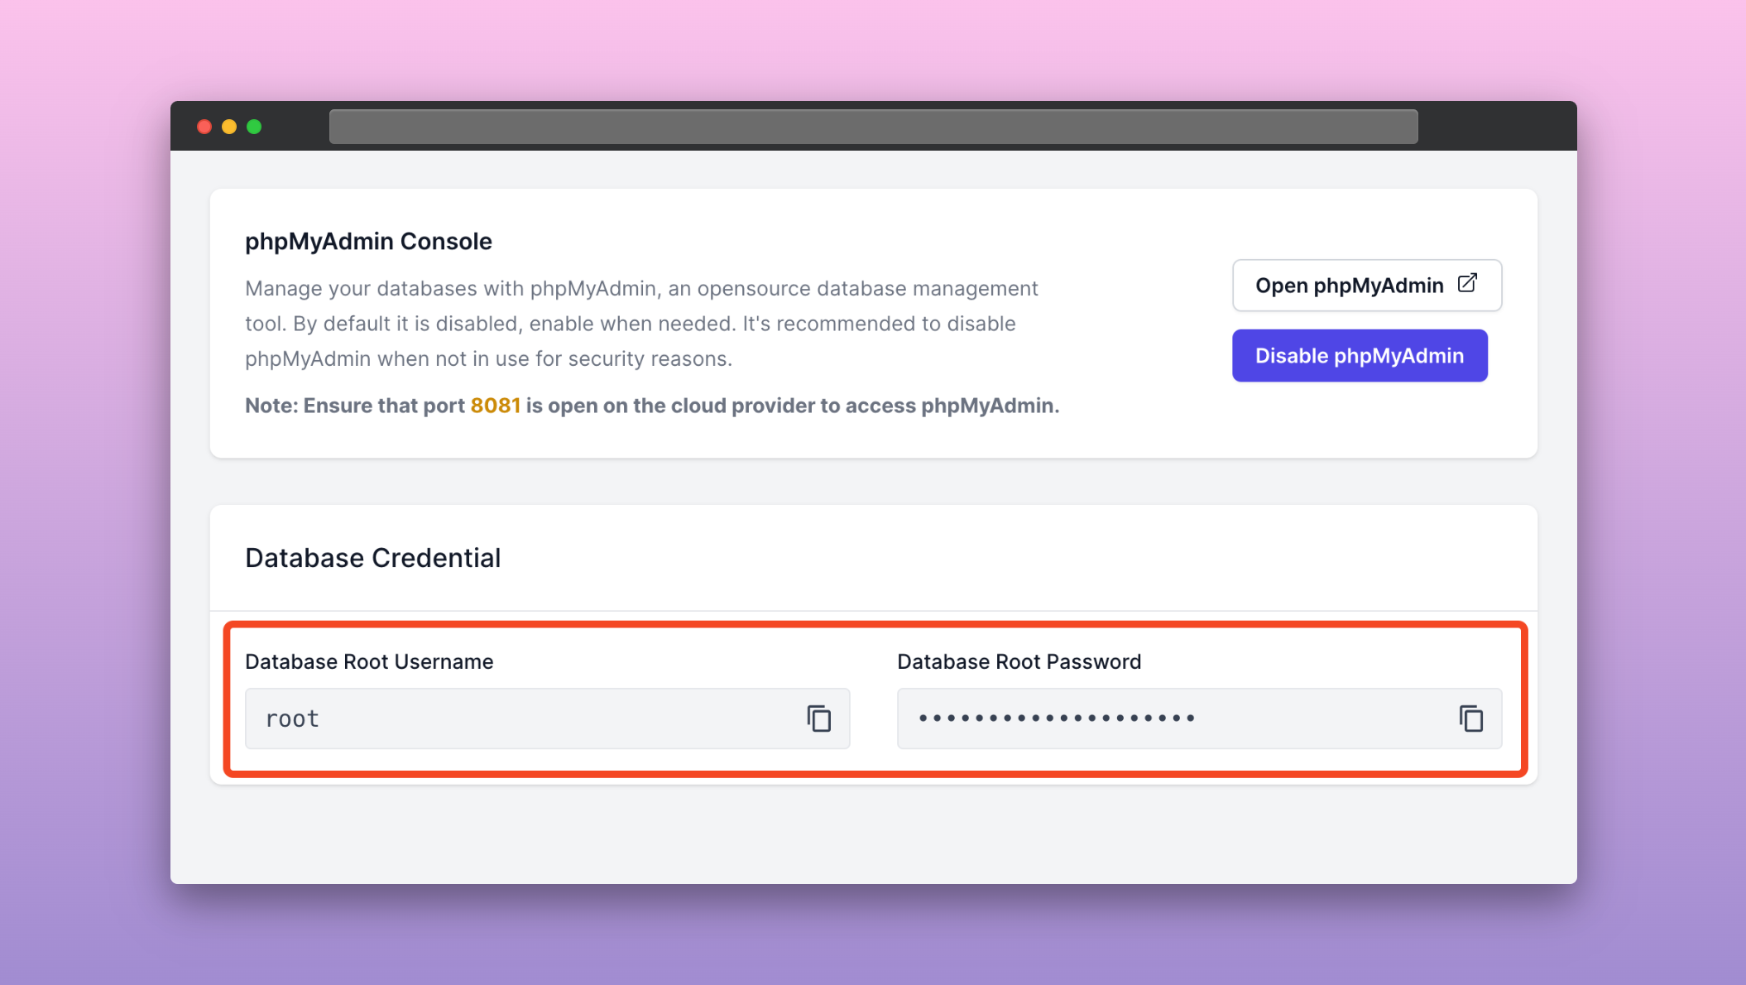The image size is (1746, 985).
Task: Click the masked root password field
Action: [x=1199, y=718]
